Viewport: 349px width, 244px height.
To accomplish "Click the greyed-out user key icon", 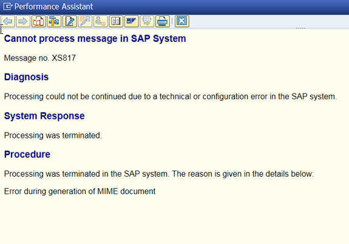I will 101,21.
